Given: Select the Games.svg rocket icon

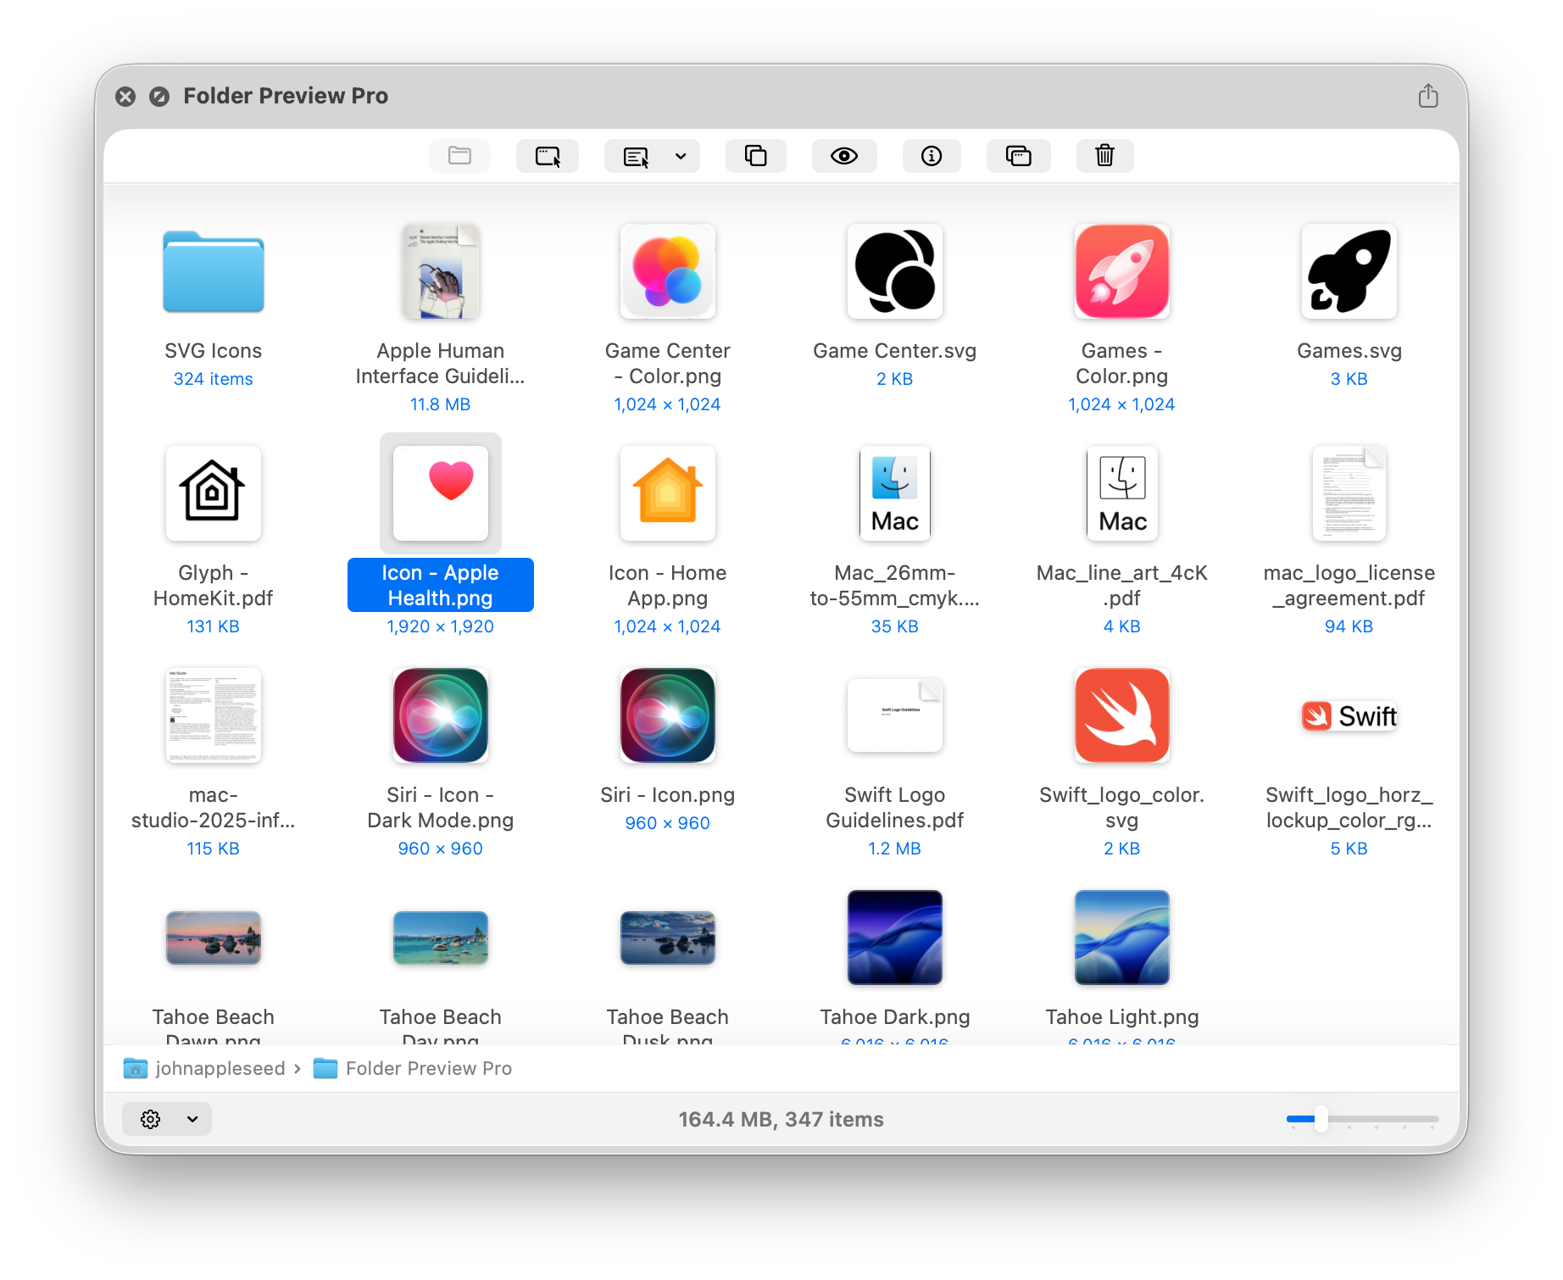Looking at the screenshot, I should click(x=1349, y=272).
